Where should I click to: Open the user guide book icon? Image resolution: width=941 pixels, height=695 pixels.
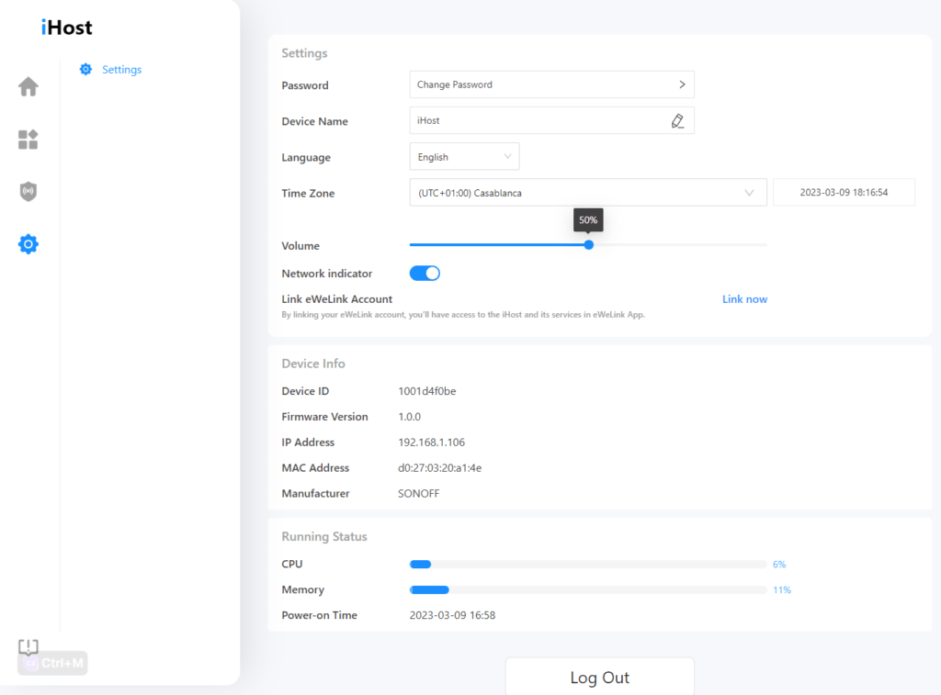coord(28,647)
